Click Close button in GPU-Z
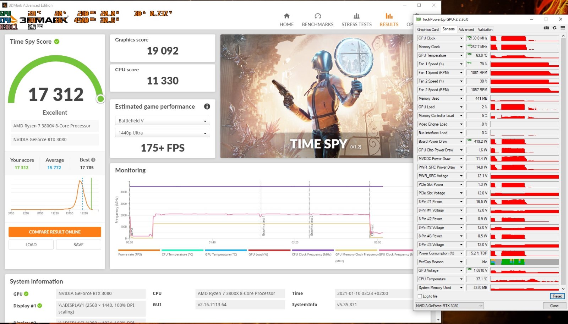The image size is (568, 324). click(x=554, y=306)
